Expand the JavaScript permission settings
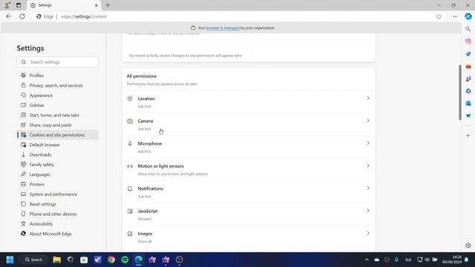The height and width of the screenshot is (267, 475). click(x=249, y=214)
